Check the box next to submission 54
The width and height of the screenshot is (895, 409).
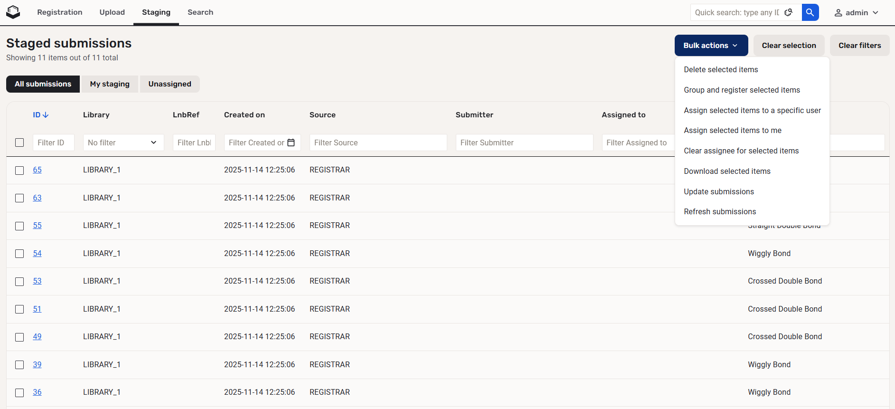[19, 254]
